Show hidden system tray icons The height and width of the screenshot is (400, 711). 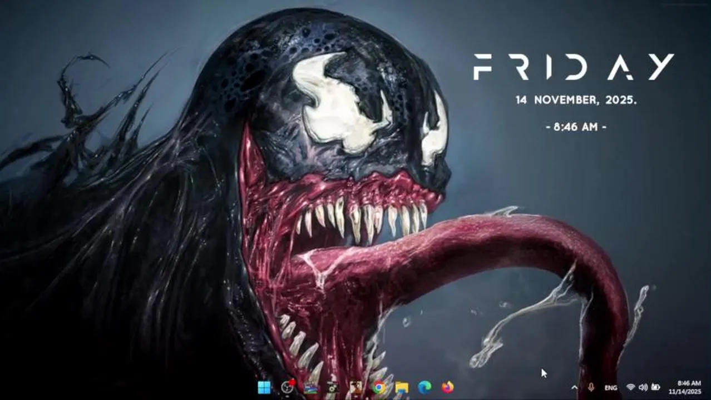[x=574, y=387]
